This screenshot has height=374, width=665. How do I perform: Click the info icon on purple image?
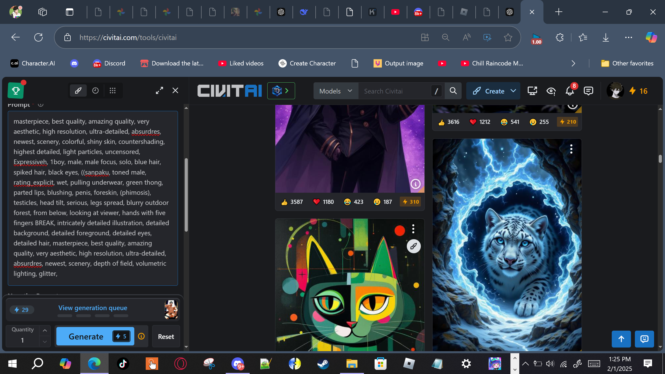tap(415, 184)
